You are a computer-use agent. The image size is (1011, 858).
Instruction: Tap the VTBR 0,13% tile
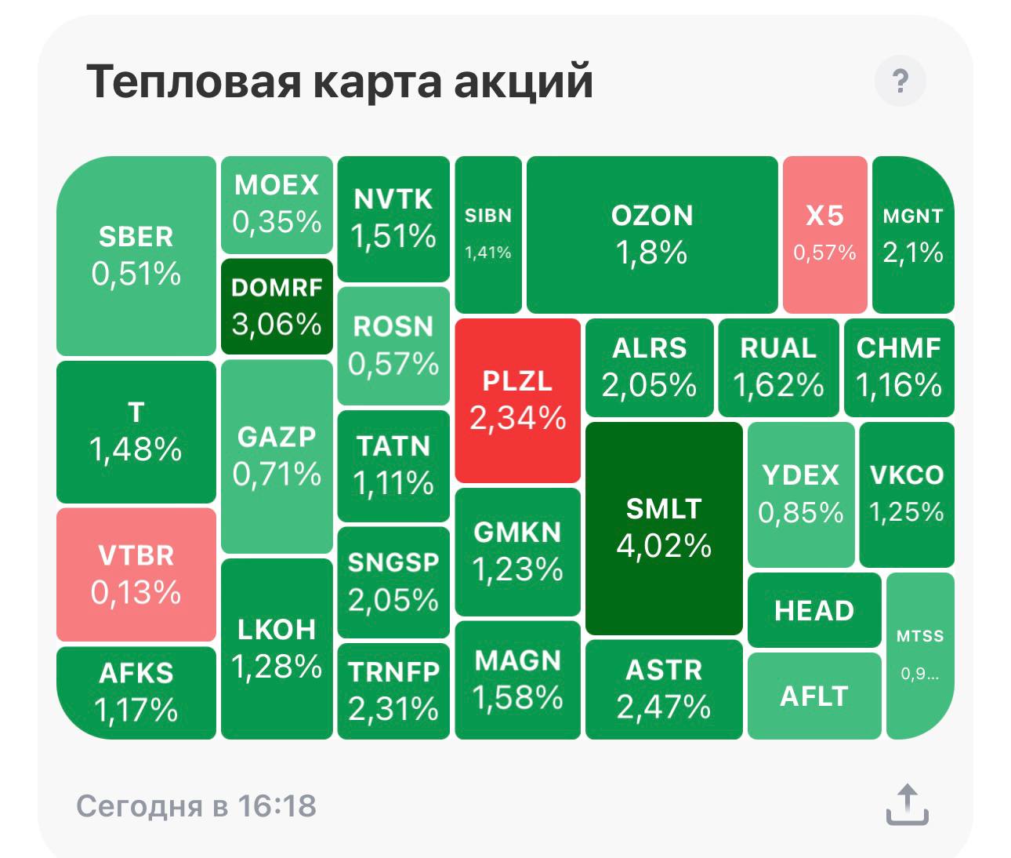[x=136, y=574]
